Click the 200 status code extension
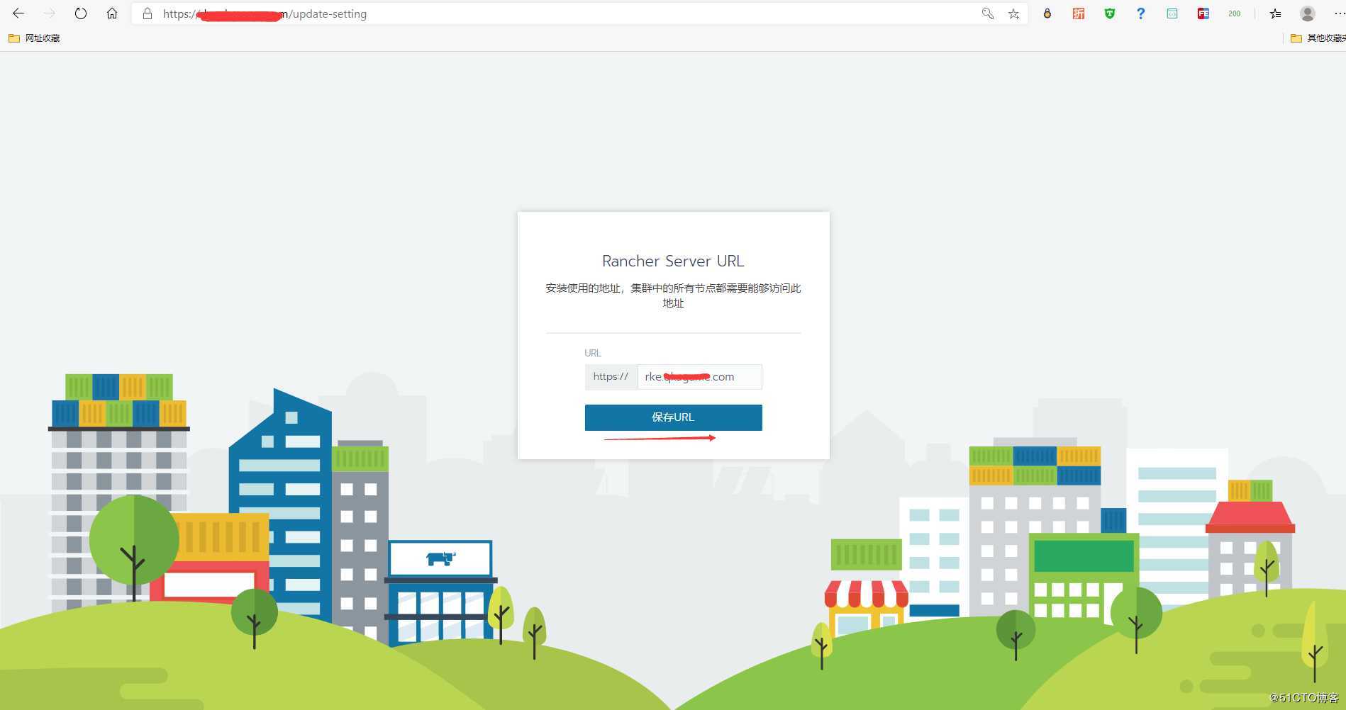Screen dimensions: 1346x710 pyautogui.click(x=1235, y=13)
